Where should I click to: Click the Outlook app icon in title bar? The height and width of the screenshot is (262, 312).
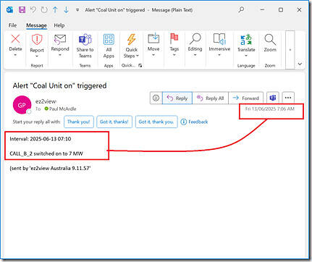[9, 10]
